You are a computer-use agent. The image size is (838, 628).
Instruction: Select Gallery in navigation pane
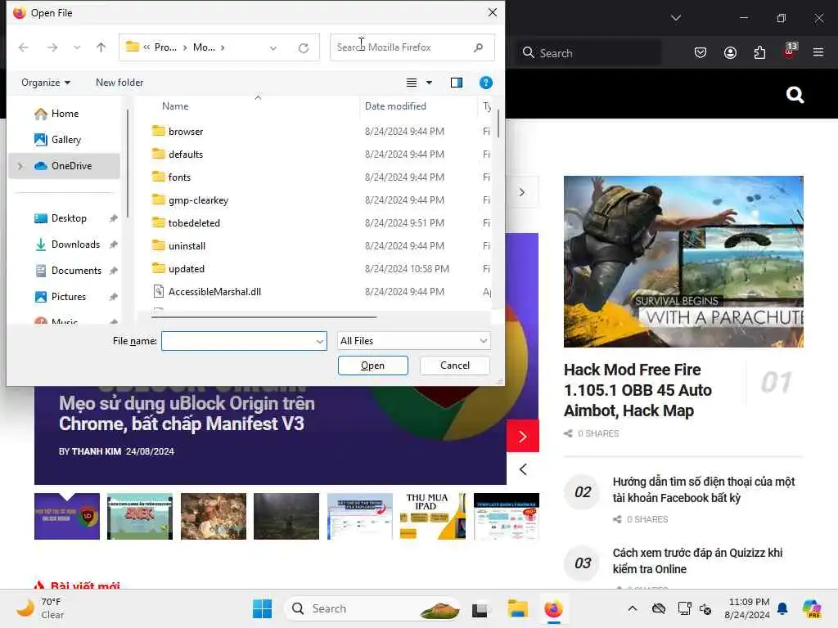[x=65, y=140]
